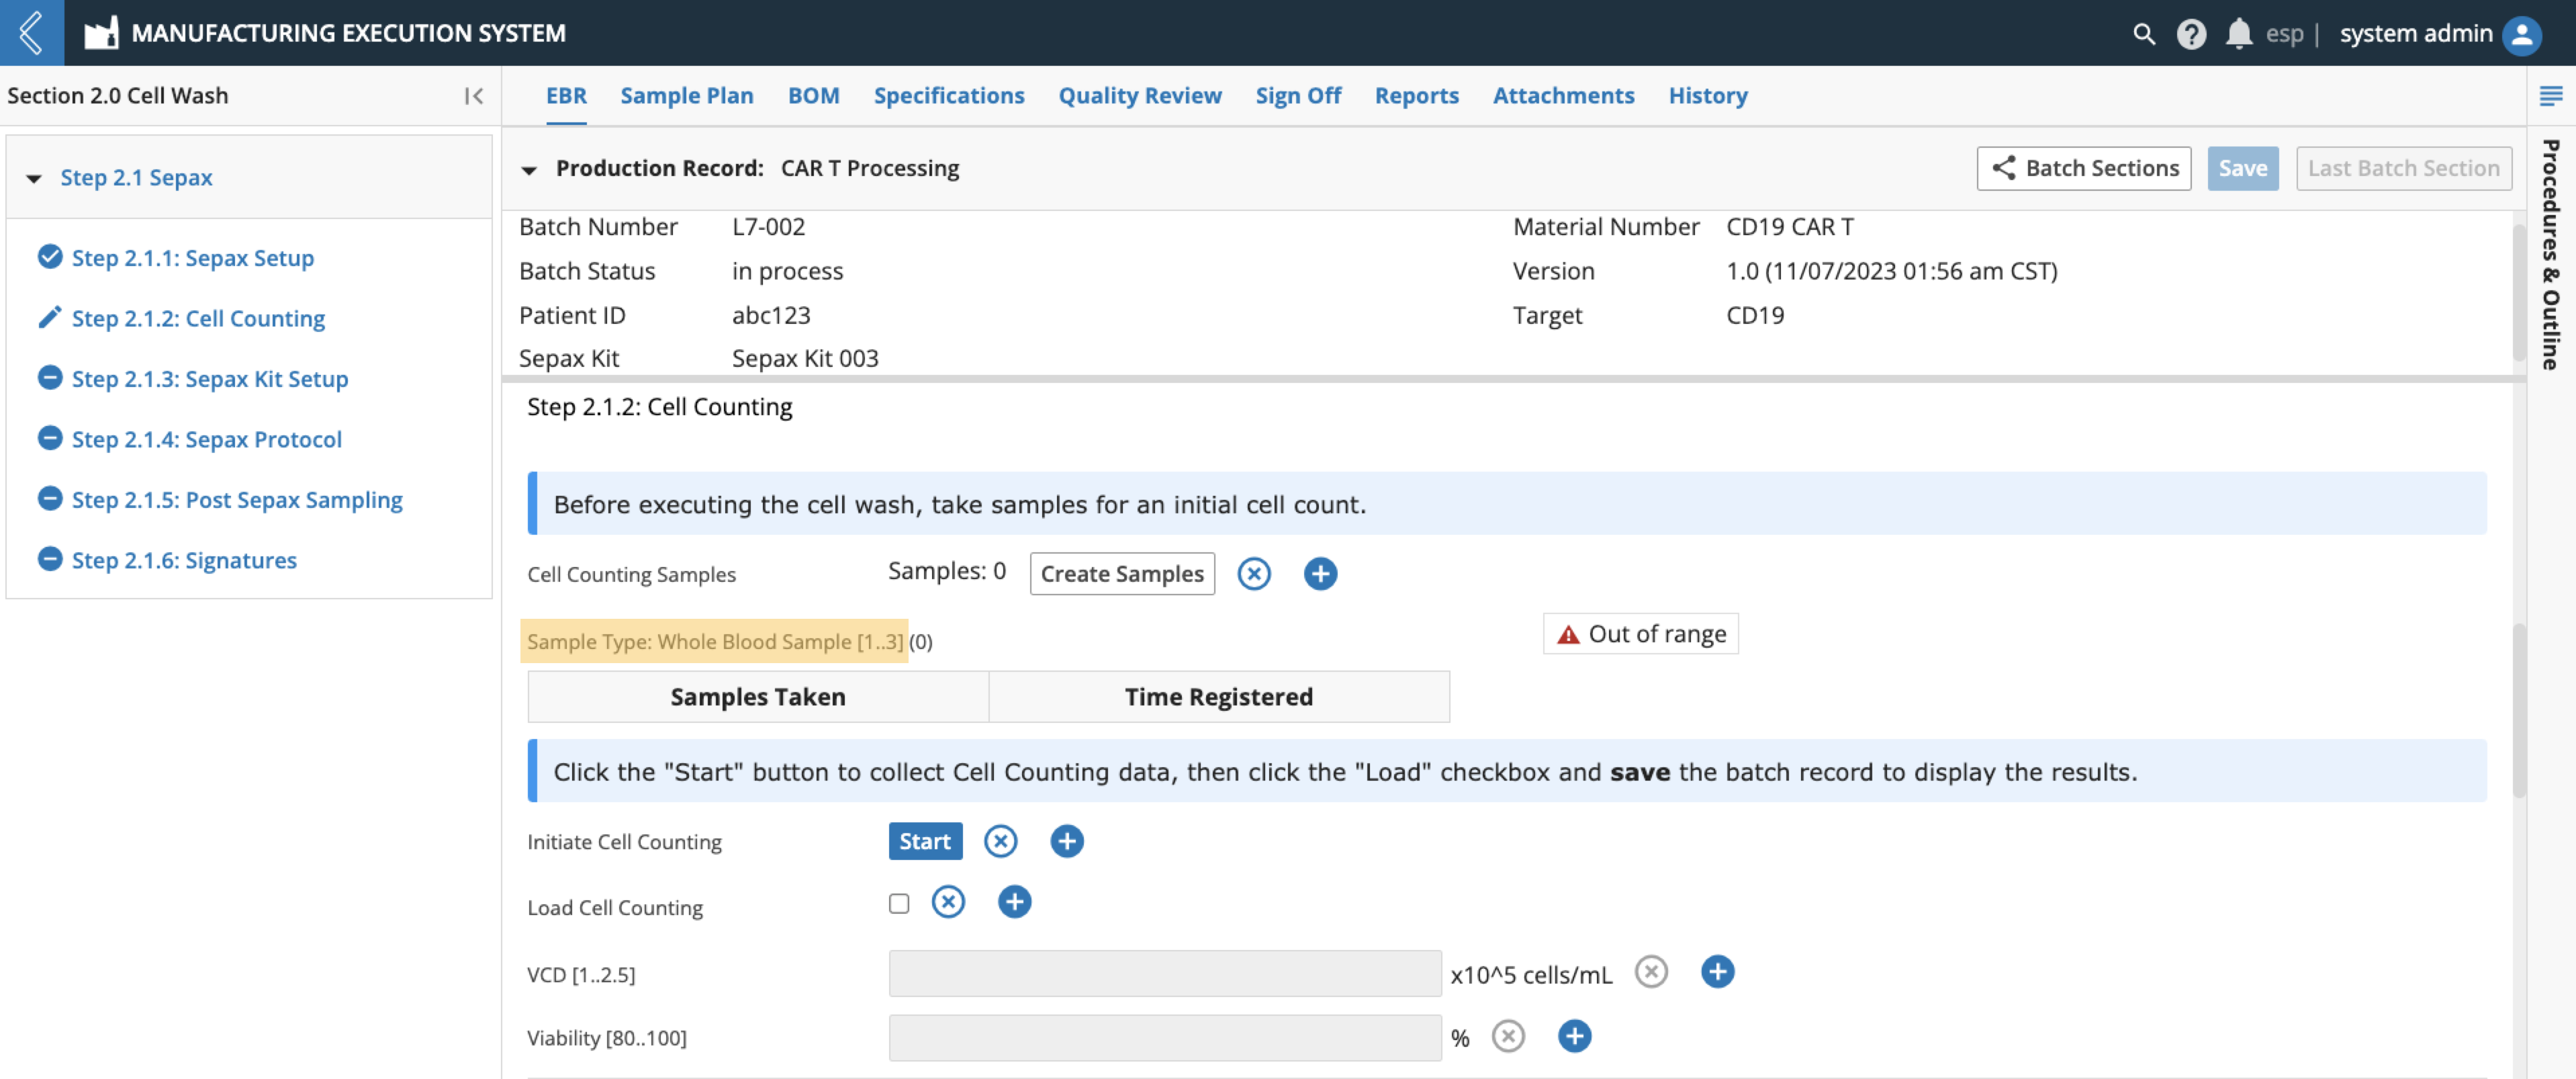
Task: Click the production record header scrollbar
Action: coord(2518,294)
